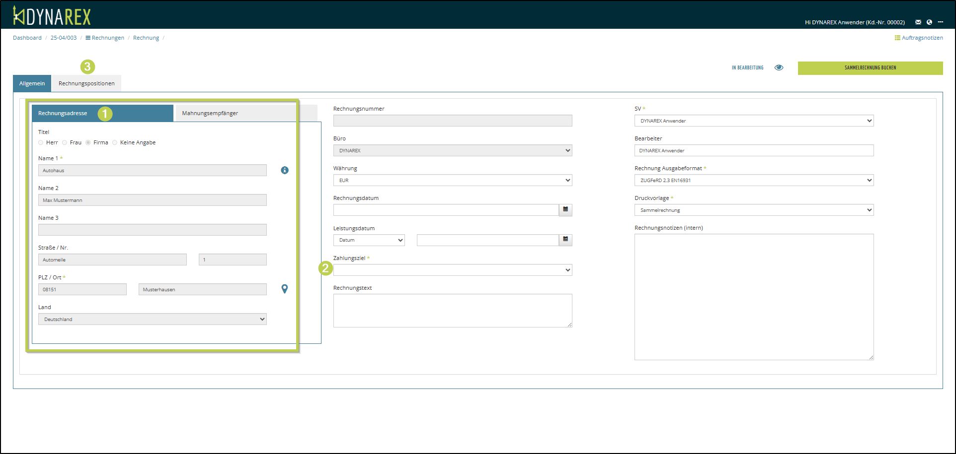Select the Frau radio button
Viewport: 956px width, 454px height.
65,143
